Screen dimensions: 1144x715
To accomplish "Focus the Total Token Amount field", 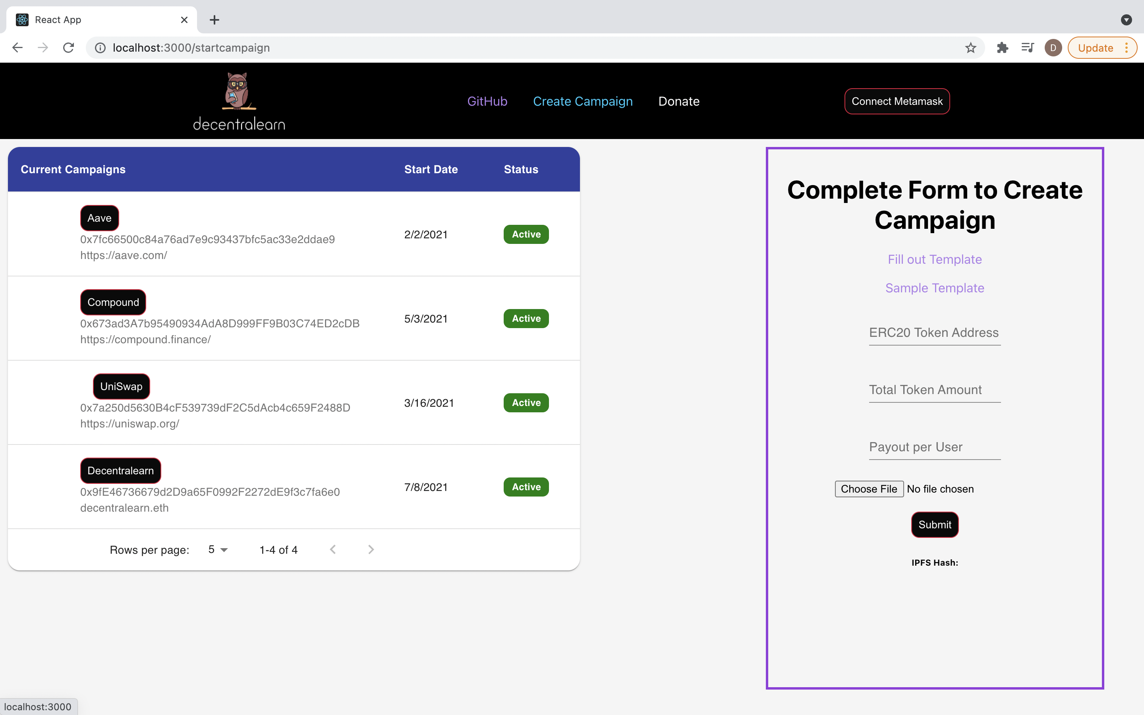I will pyautogui.click(x=935, y=390).
